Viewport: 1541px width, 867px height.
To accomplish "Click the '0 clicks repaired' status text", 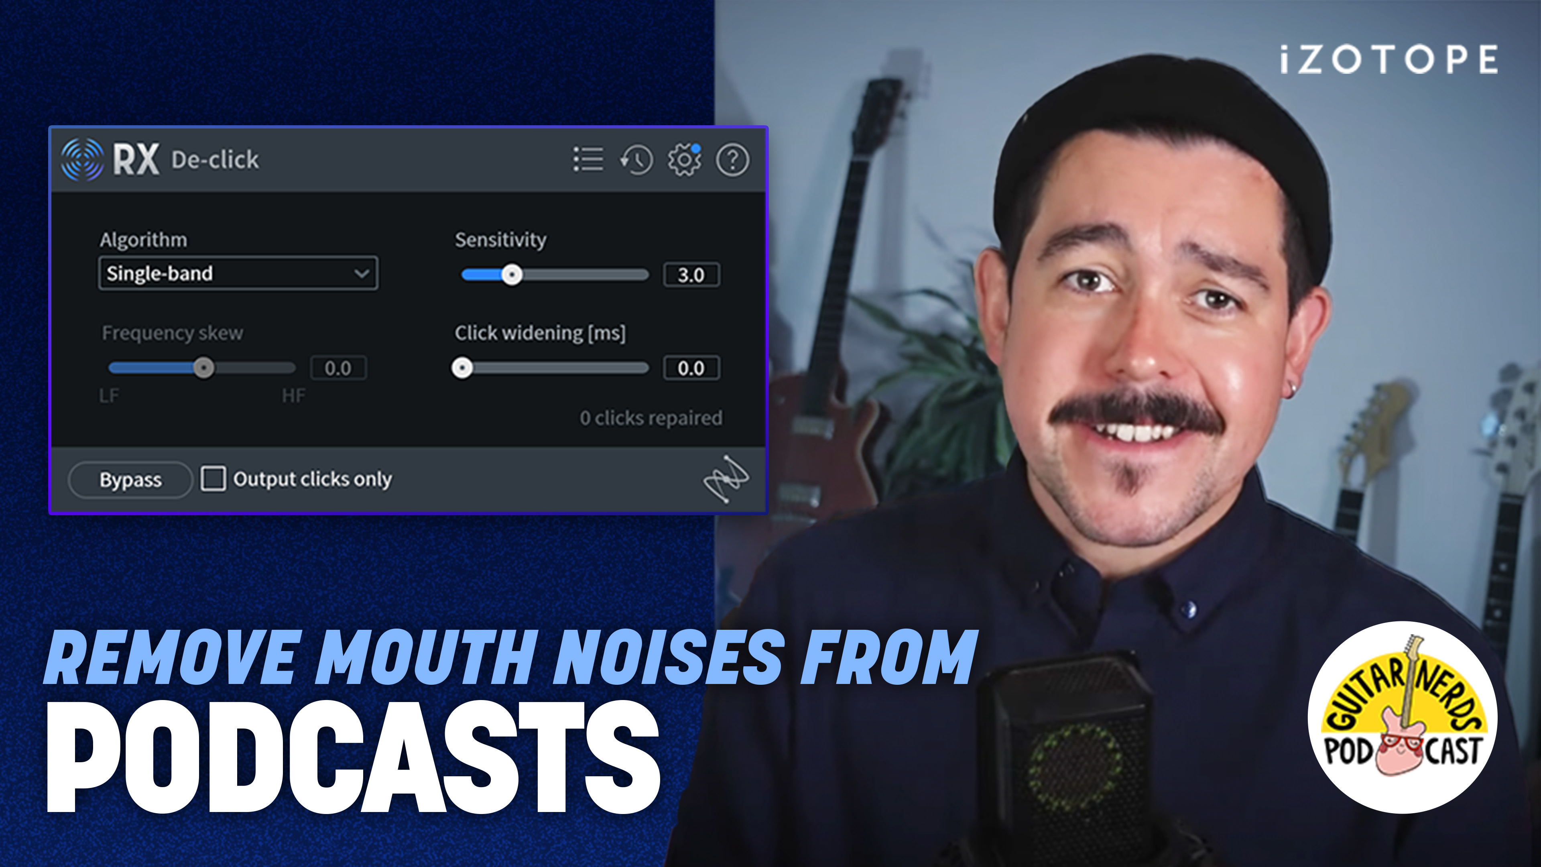I will pos(651,417).
